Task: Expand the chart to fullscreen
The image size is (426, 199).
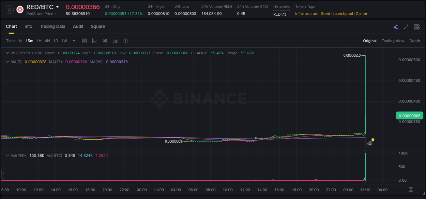Action: pyautogui.click(x=406, y=26)
